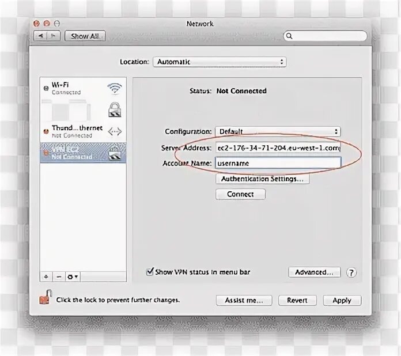Click the Show All button
The height and width of the screenshot is (356, 401).
tap(85, 36)
